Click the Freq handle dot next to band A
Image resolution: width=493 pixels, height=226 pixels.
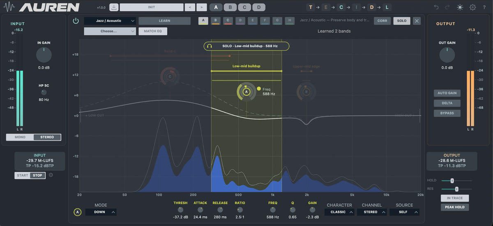click(259, 89)
